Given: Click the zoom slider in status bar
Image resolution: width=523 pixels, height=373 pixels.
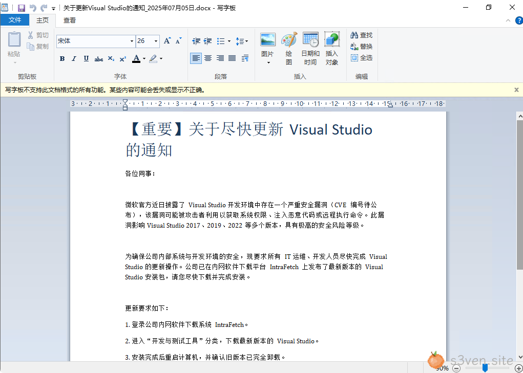Looking at the screenshot, I should 485,368.
